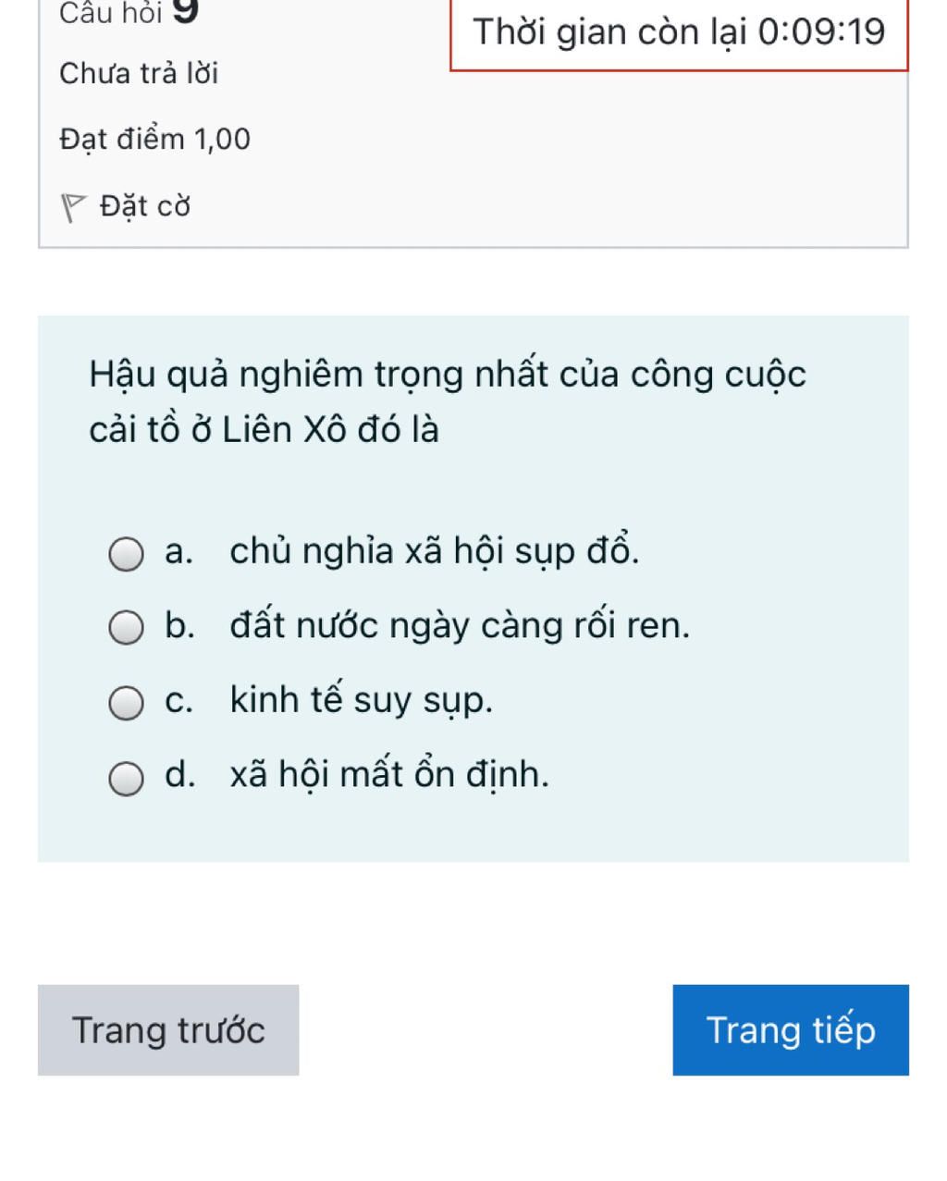
Task: Click the Đặt cờ link text
Action: coord(145,205)
